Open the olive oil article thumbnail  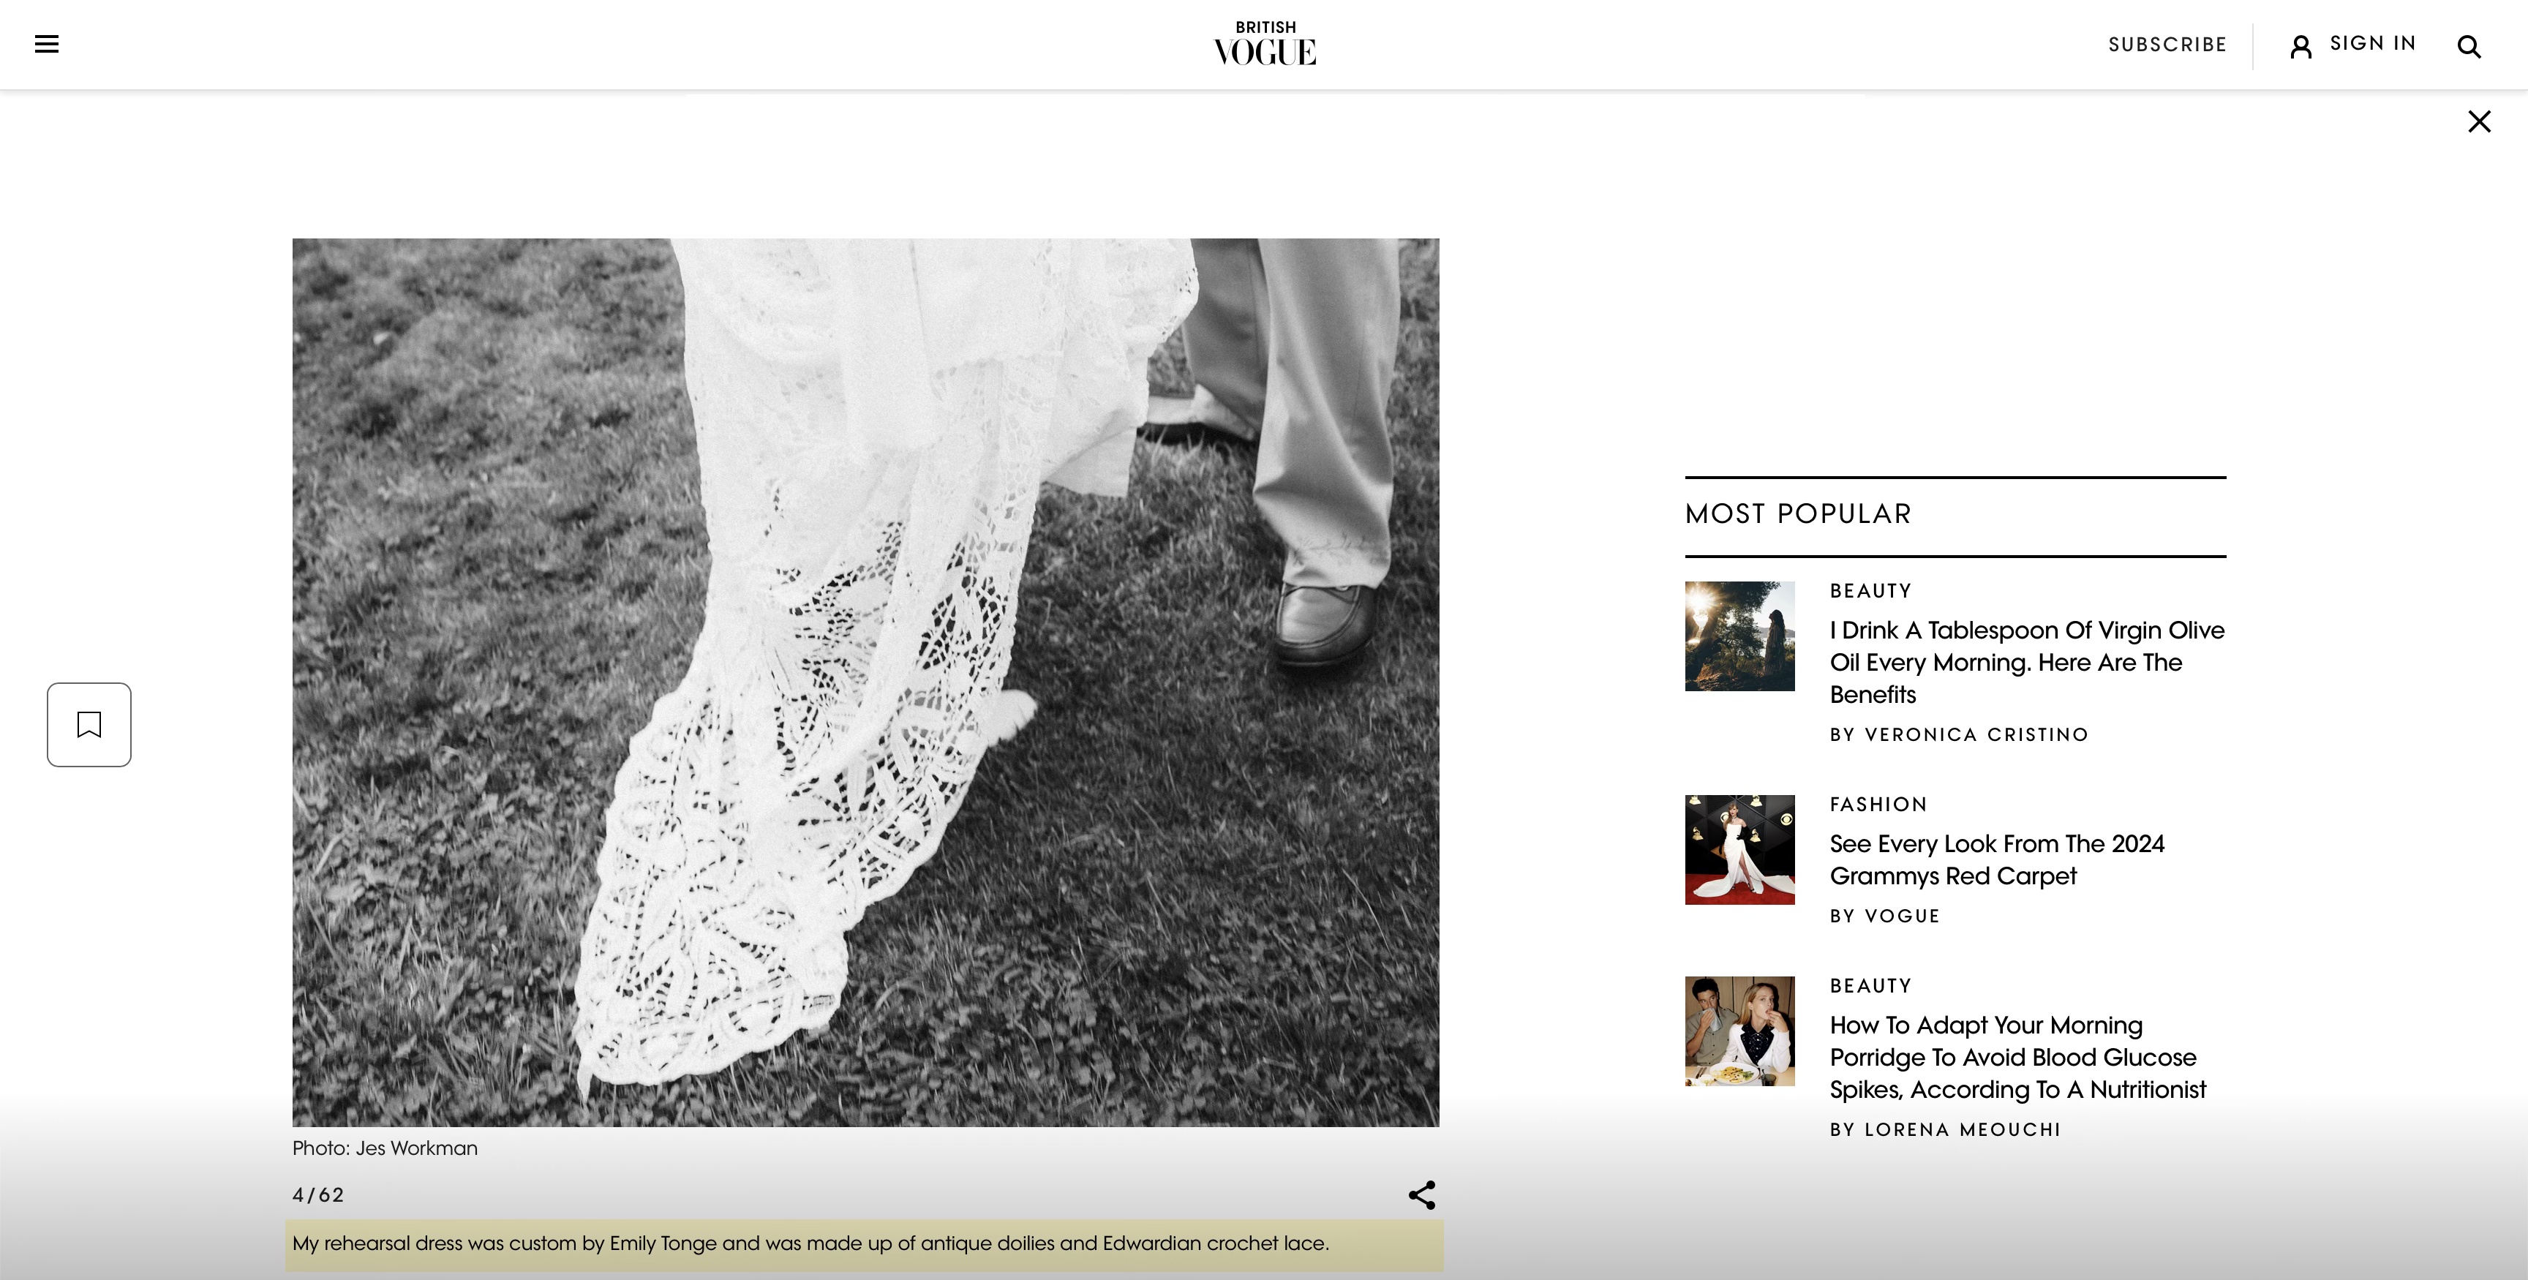pyautogui.click(x=1739, y=636)
